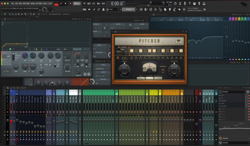Select the MID band in Maximus
The height and width of the screenshot is (146, 250).
click(6, 56)
